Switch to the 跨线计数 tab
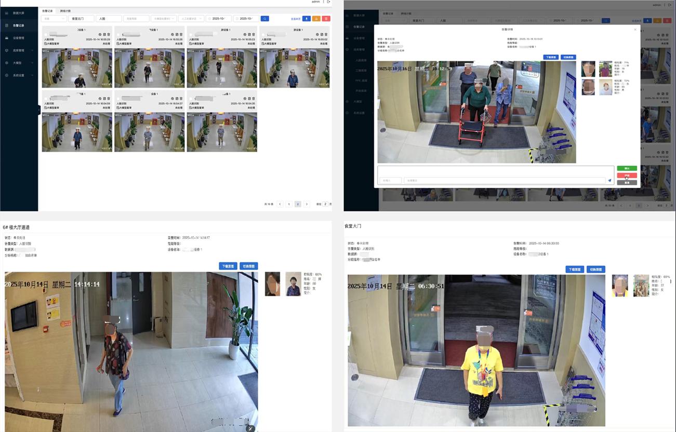The width and height of the screenshot is (676, 432). [x=65, y=10]
